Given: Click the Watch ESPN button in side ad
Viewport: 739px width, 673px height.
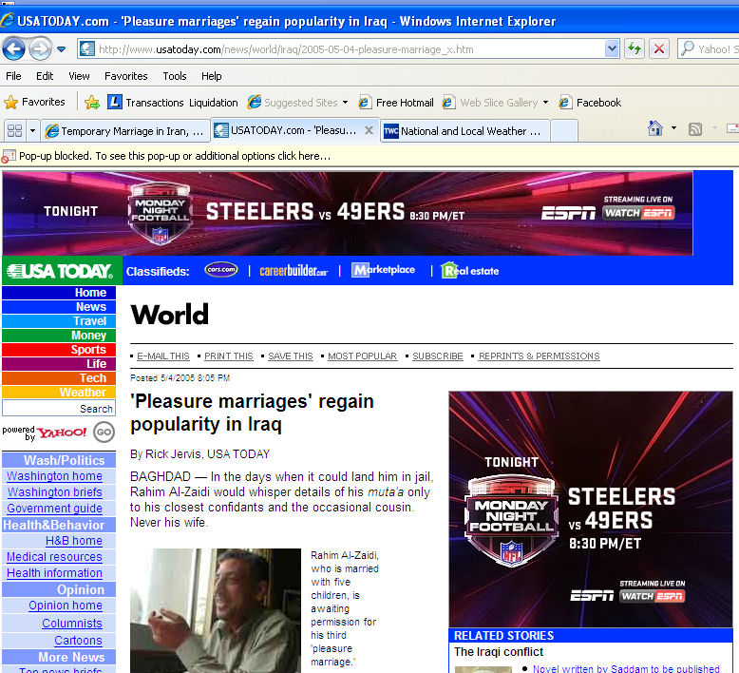Looking at the screenshot, I should [x=653, y=596].
